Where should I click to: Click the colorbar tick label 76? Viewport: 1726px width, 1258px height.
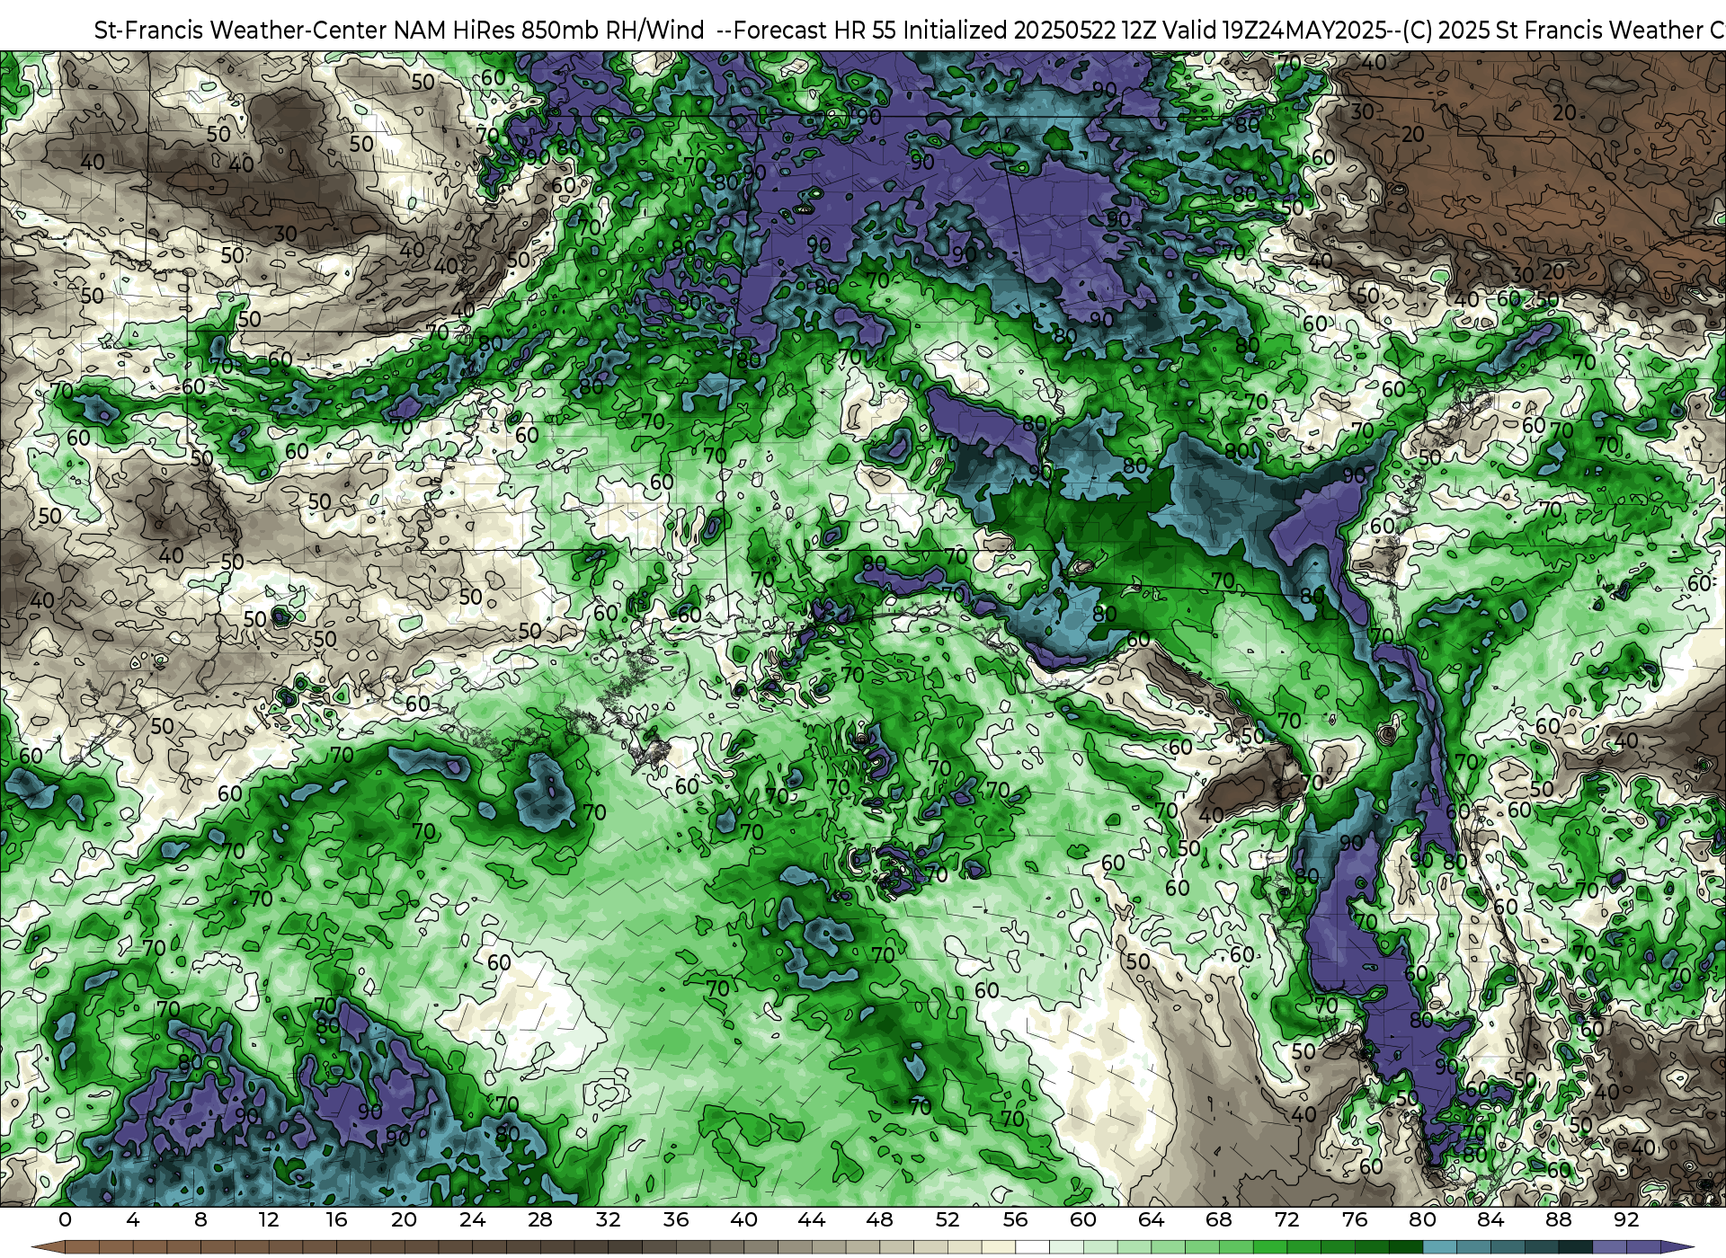(1355, 1220)
